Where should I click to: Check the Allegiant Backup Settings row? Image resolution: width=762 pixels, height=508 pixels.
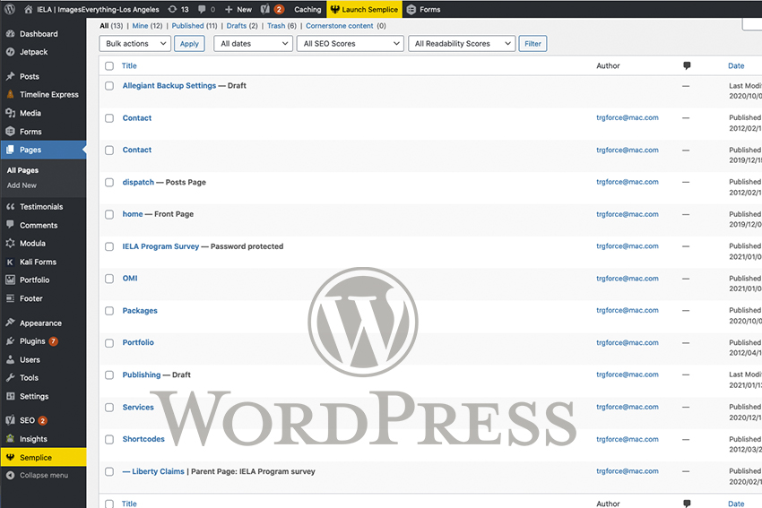click(109, 86)
